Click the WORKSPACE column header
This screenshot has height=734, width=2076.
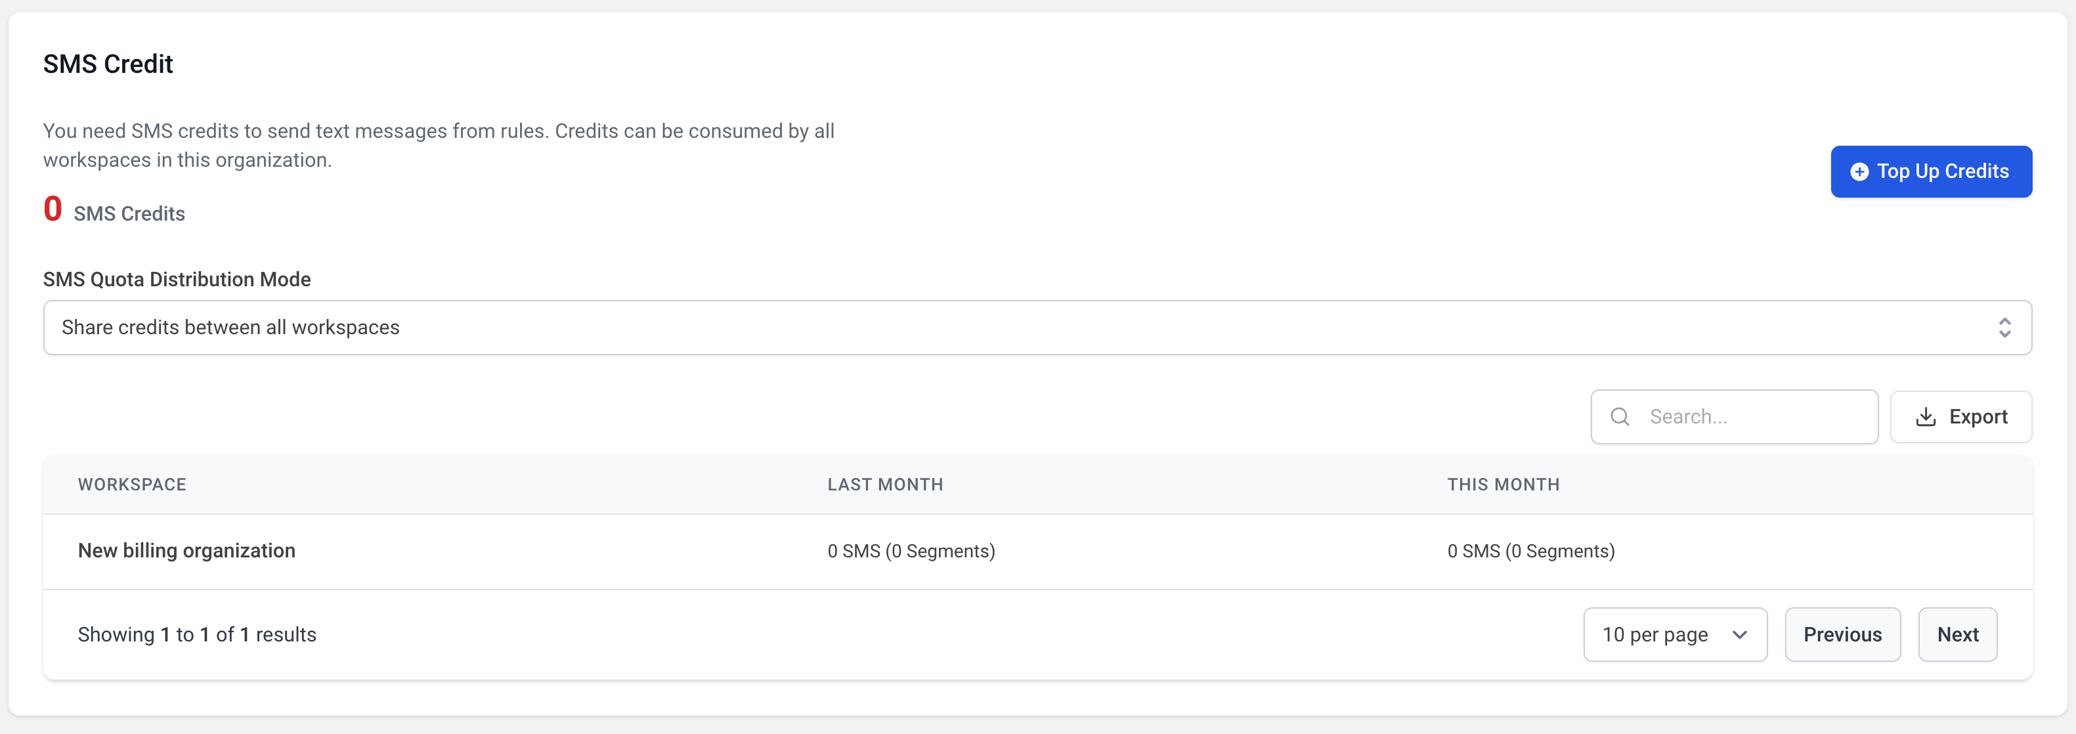132,485
